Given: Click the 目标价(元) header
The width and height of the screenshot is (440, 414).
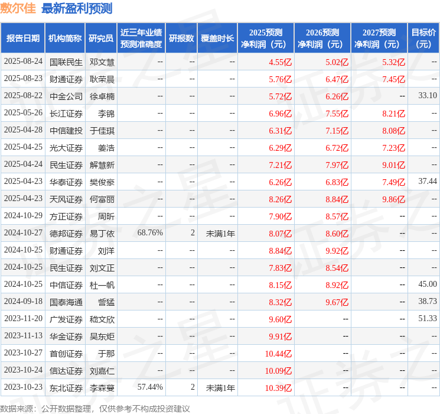Looking at the screenshot, I should pyautogui.click(x=423, y=38).
